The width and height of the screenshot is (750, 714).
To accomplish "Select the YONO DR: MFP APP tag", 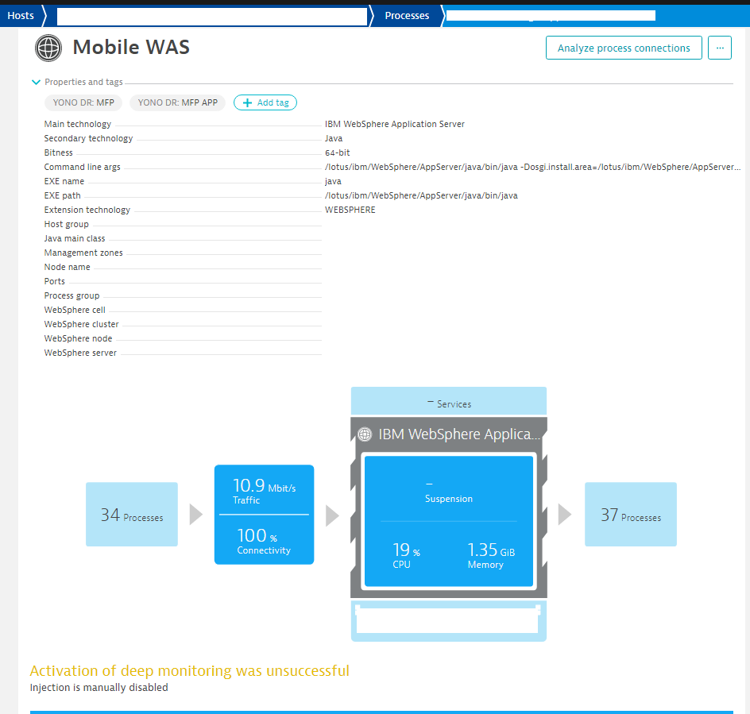I will (177, 102).
